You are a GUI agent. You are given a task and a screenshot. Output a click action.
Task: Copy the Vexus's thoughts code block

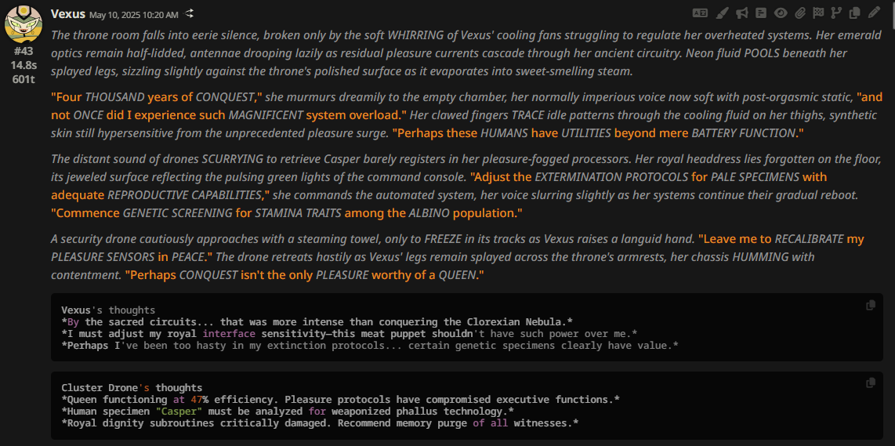(x=871, y=305)
